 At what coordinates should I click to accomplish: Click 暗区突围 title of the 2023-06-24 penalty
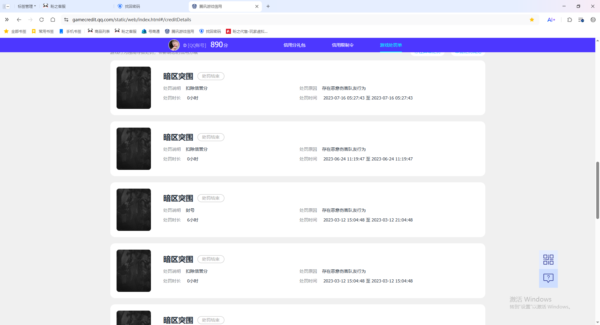point(178,137)
